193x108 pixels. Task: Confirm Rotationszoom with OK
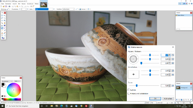[x=155, y=99]
